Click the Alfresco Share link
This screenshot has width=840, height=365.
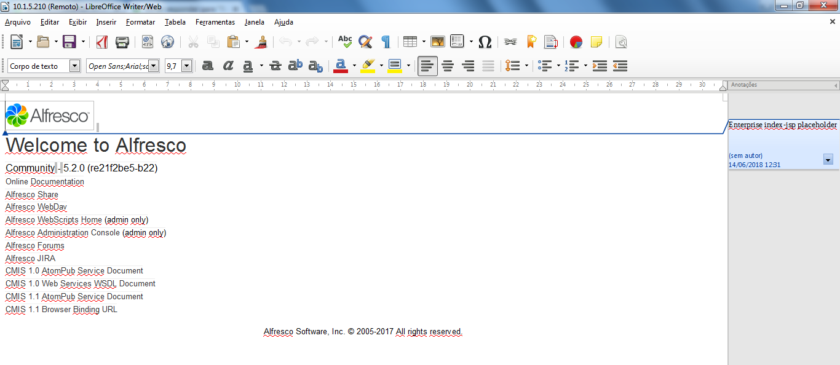[x=32, y=195]
